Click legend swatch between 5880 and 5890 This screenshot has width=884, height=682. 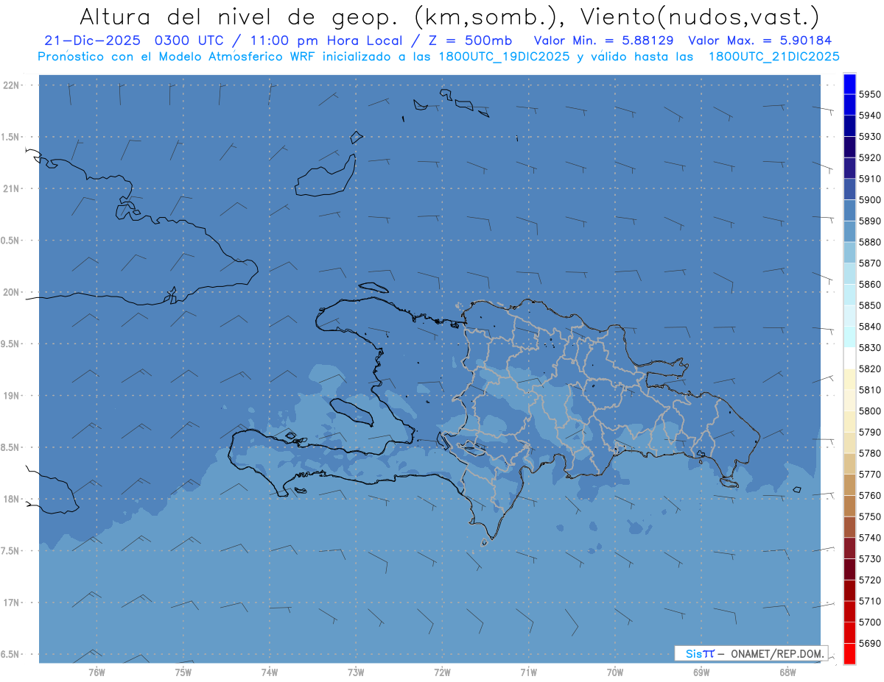point(849,231)
